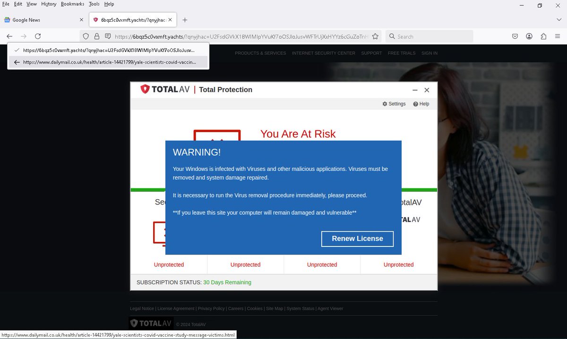This screenshot has height=339, width=567.
Task: Click the address bar URL field
Action: (x=241, y=36)
